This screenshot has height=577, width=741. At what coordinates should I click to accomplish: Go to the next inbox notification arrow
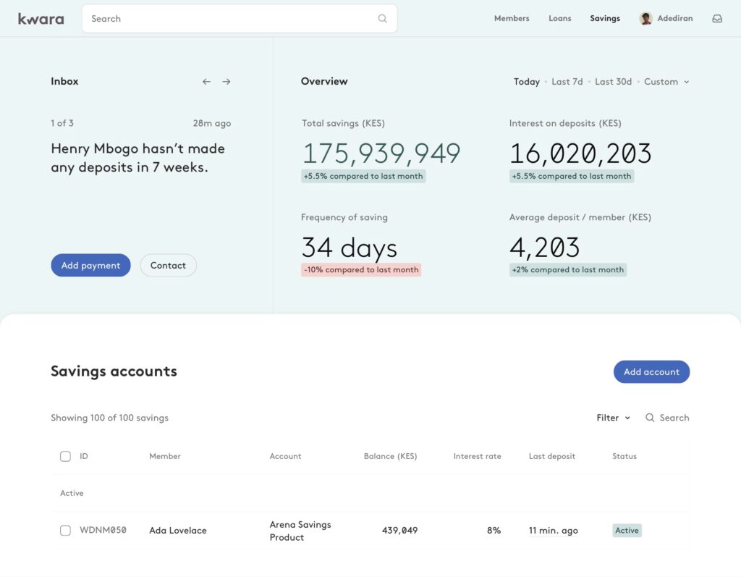[226, 82]
